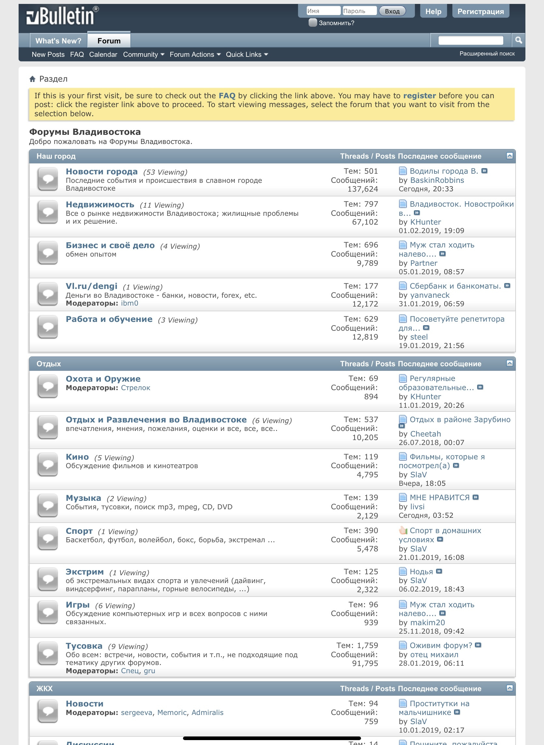Open moderator ibm0 profile
544x745 pixels.
coord(129,303)
